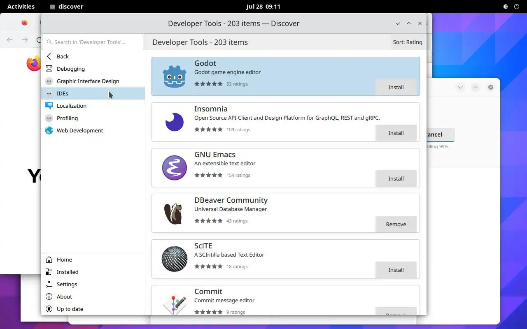The image size is (527, 329).
Task: Click the Commit app icon
Action: coord(175,305)
